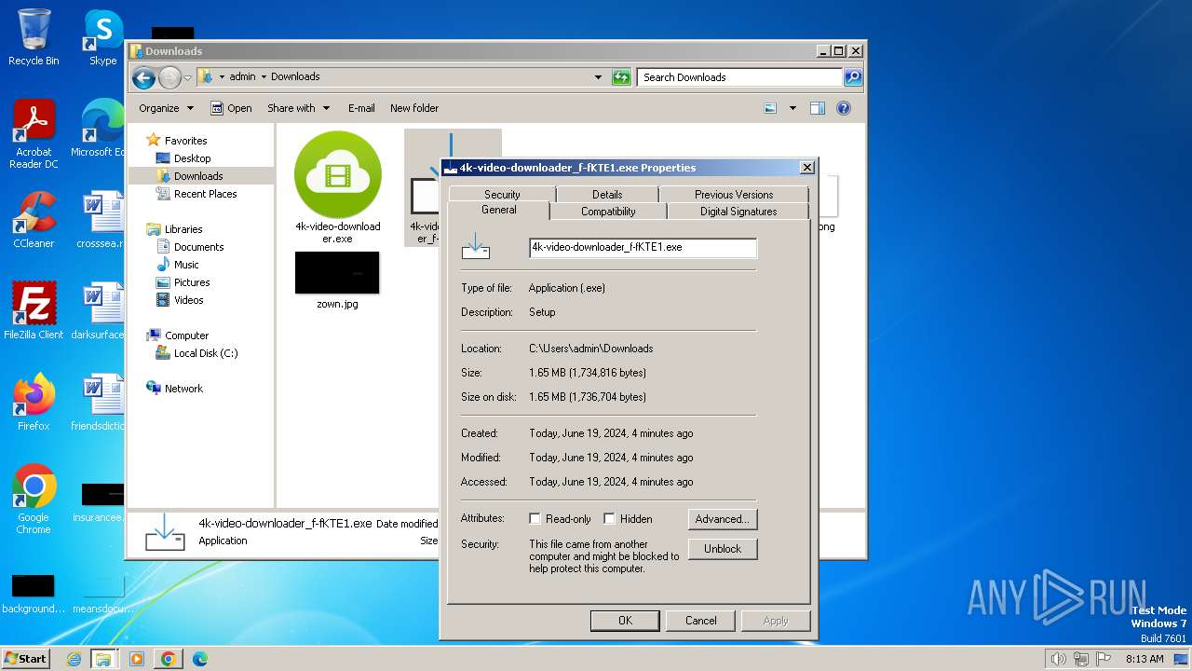Click the volume icon in system tray
Screen dimensions: 1192x671
[1059, 659]
